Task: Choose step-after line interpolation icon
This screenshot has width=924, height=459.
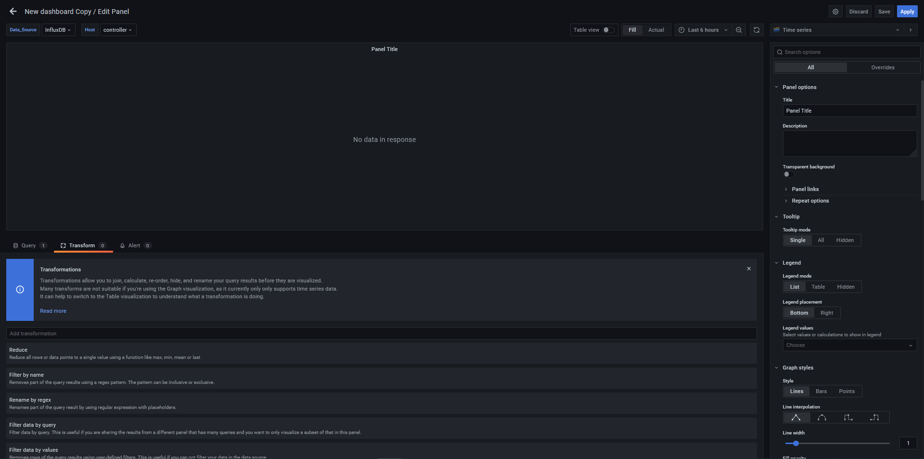Action: pos(874,417)
